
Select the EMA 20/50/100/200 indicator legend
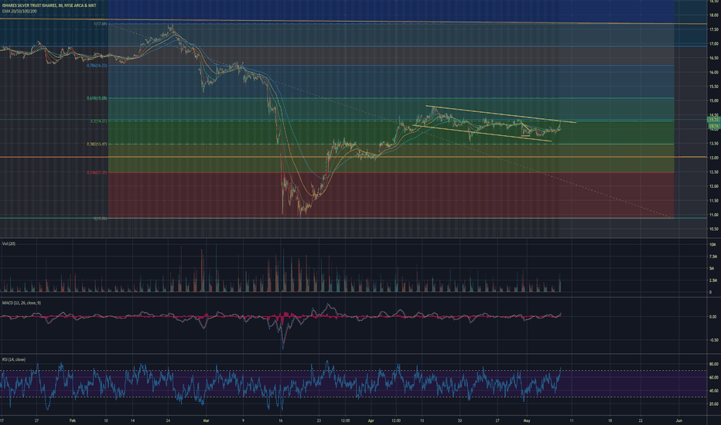19,11
